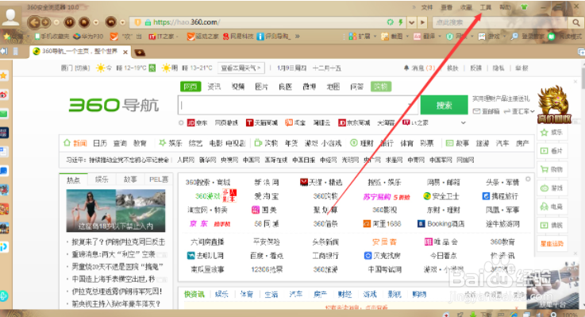Click the green lightning speed-mode icon
585x317 pixels.
tap(400, 22)
